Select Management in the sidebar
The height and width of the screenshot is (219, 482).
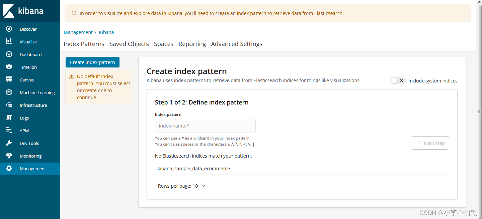[30, 169]
